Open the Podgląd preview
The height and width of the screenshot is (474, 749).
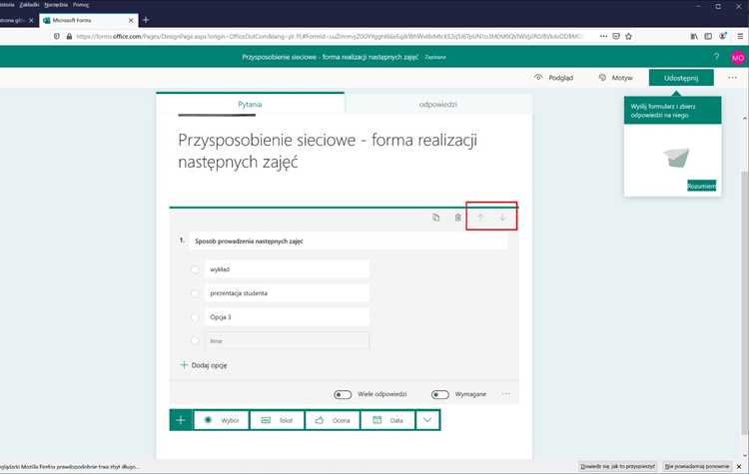coord(554,77)
